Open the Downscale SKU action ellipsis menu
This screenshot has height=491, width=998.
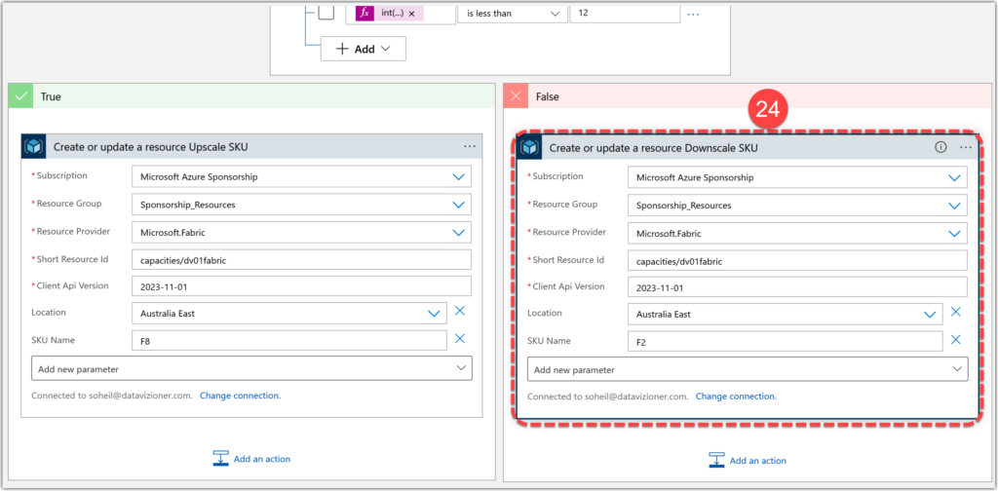coord(966,147)
